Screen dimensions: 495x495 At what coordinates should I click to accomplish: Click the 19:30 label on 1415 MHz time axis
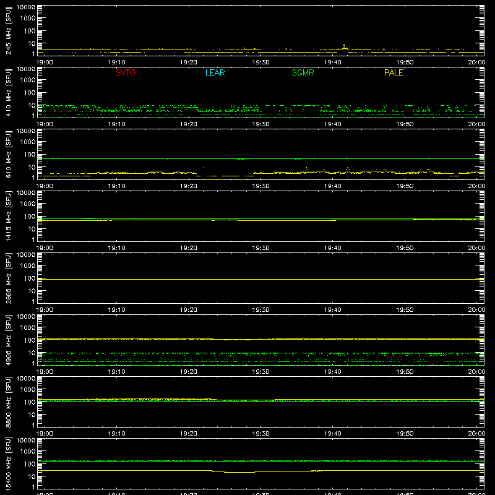[260, 248]
